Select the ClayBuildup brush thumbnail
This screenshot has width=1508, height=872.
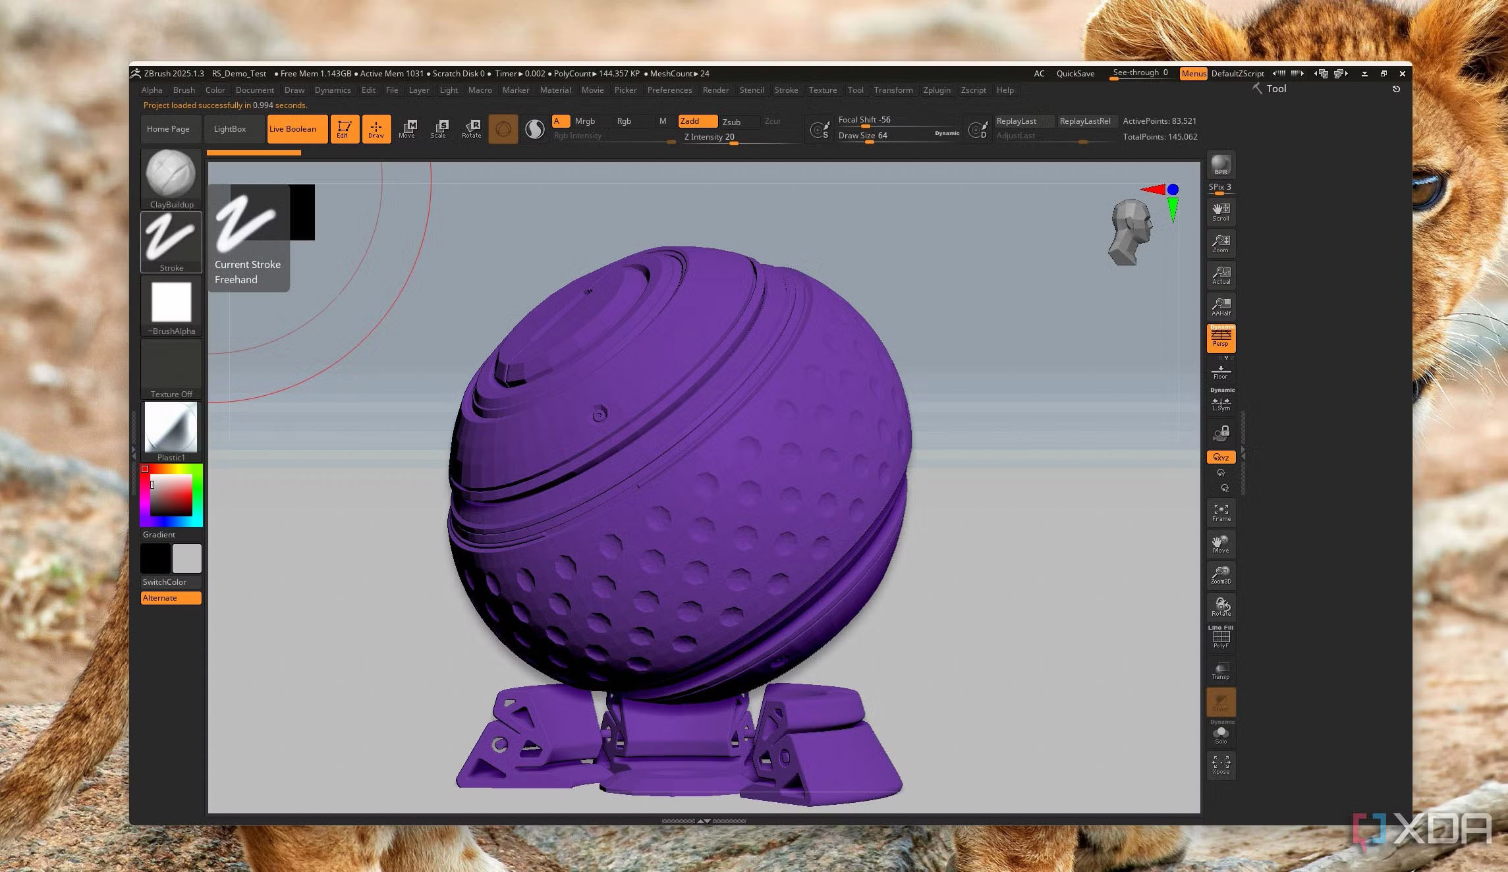(x=171, y=178)
